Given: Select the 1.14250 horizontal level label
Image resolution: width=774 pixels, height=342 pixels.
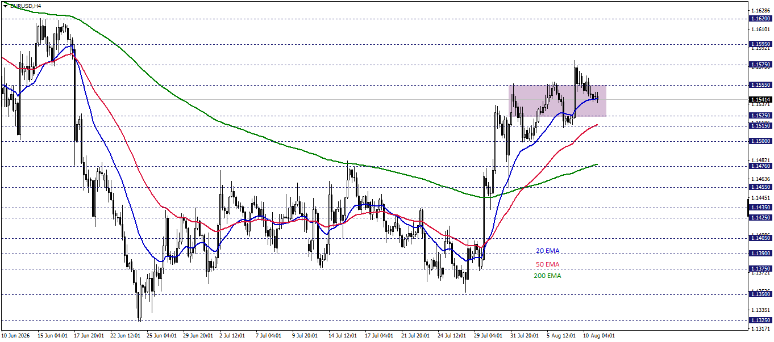Looking at the screenshot, I should point(760,218).
